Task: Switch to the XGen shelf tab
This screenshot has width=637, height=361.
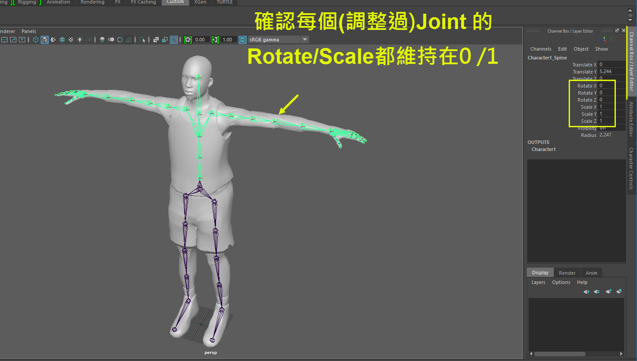Action: coord(200,2)
